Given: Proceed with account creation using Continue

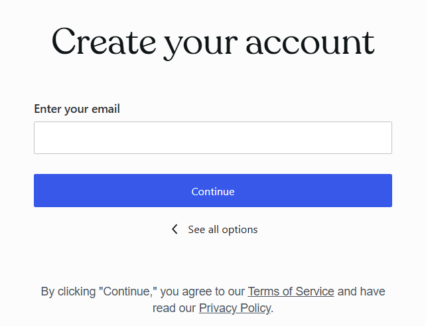Looking at the screenshot, I should coord(213,191).
